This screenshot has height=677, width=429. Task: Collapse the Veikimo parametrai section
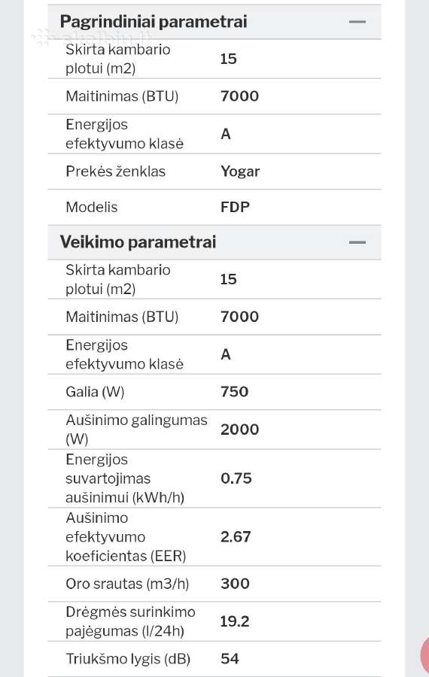357,242
